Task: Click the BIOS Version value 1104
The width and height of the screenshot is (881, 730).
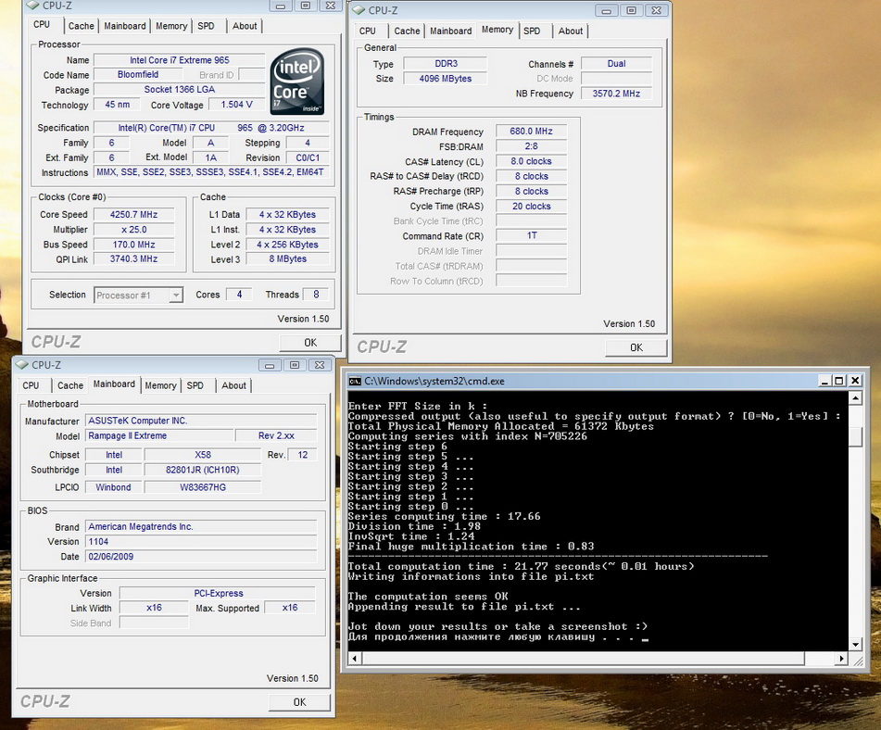Action: pos(201,542)
